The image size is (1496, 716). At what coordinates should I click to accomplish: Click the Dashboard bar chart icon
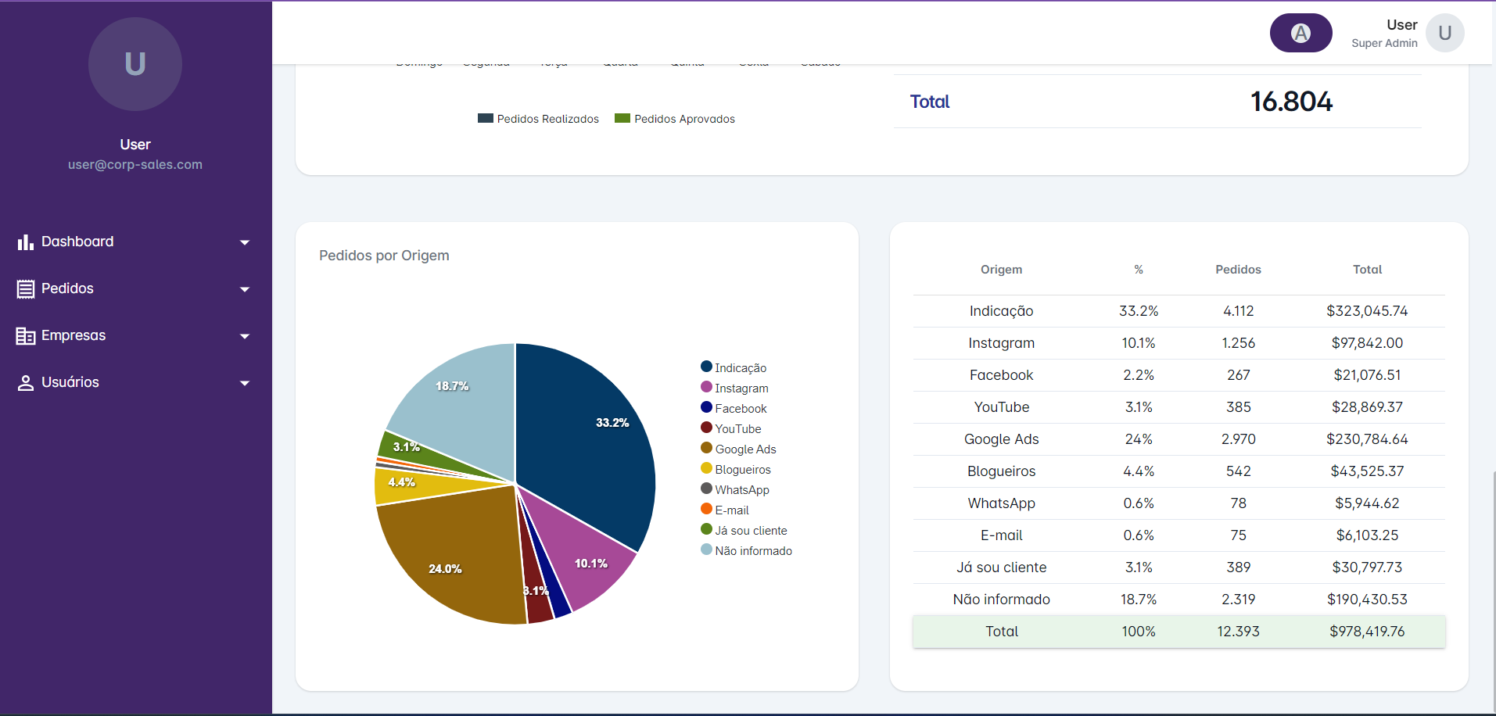coord(26,242)
